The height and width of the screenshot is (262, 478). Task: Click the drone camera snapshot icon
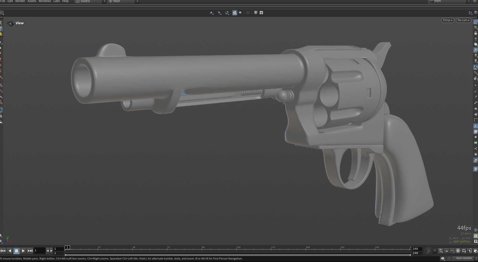pos(256,13)
